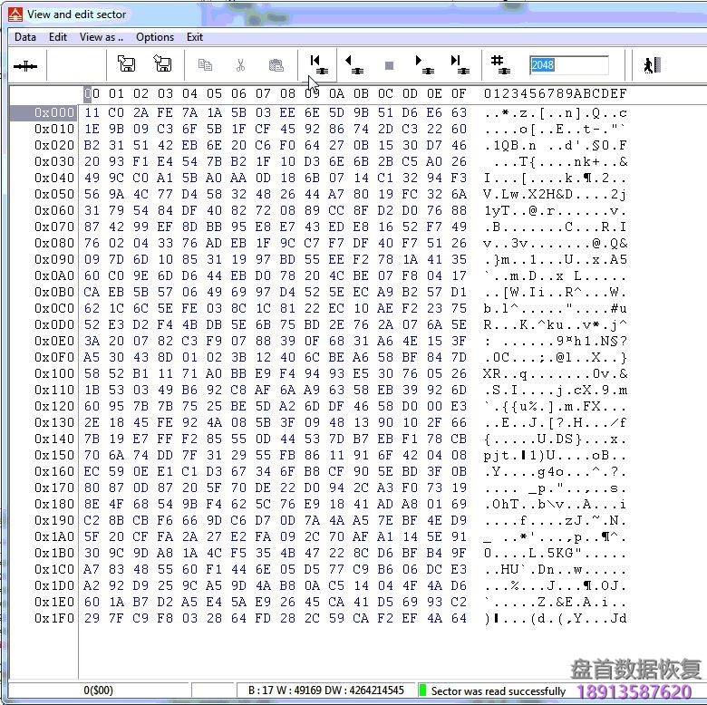Click the sector number field showing 2048
Screen dimensions: 707x705
(568, 65)
